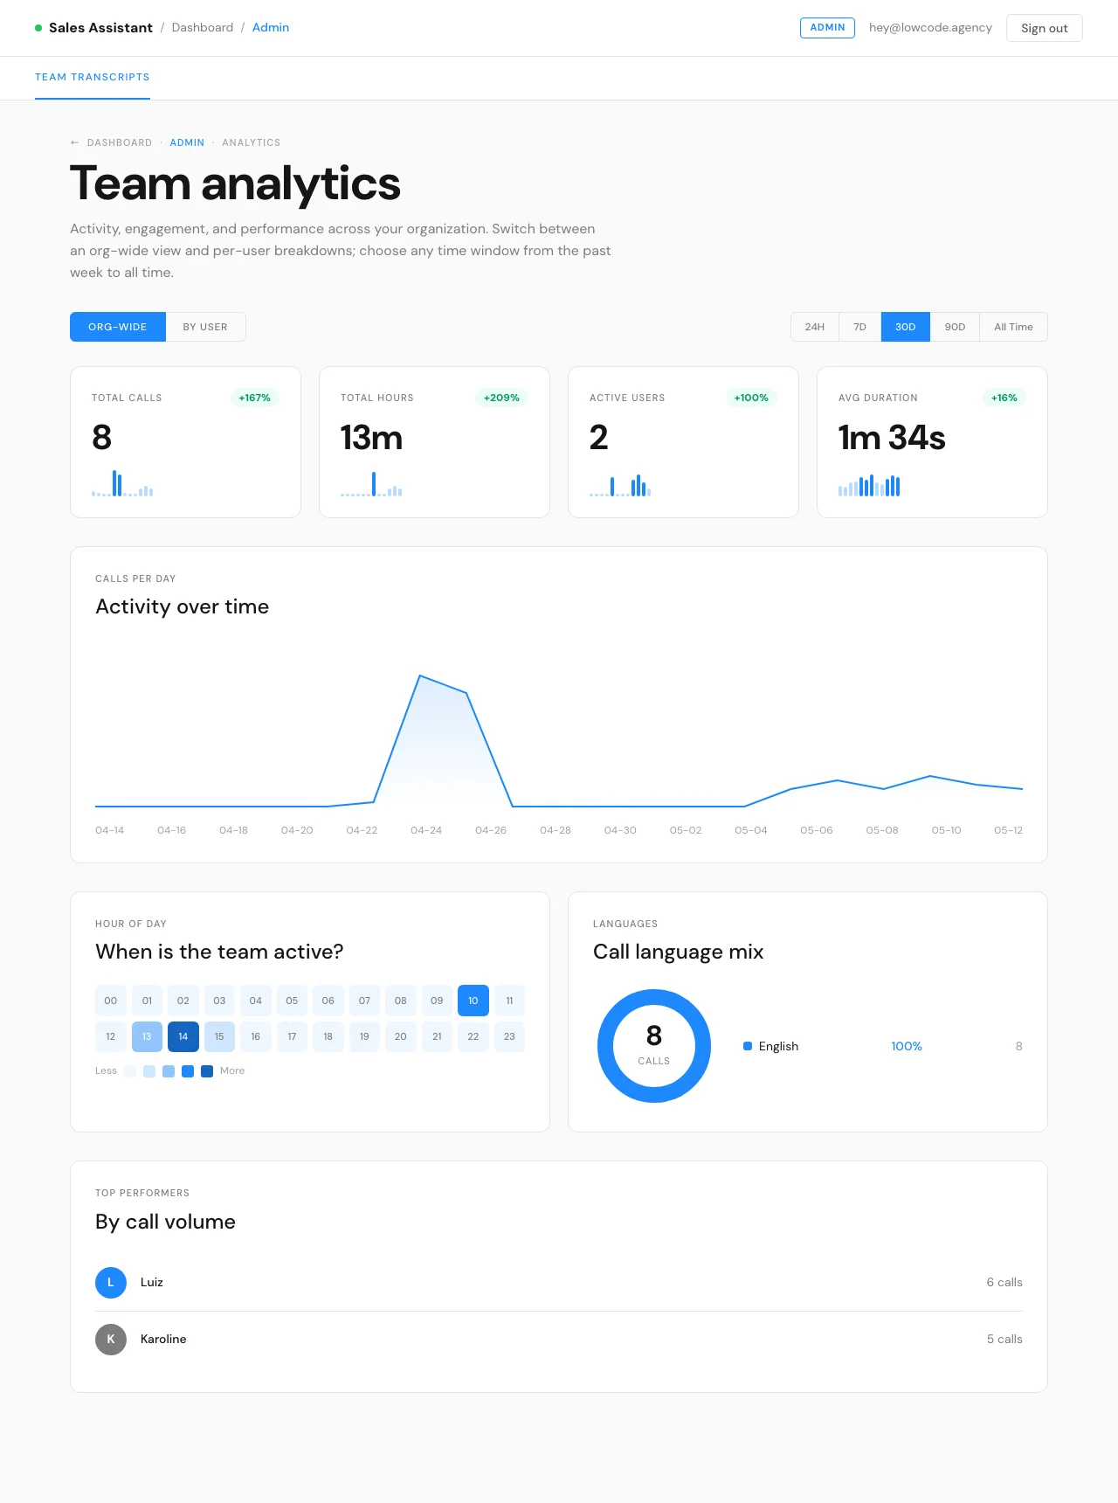Click the 6 calls count for Luiz
Screen dimensions: 1118x1503
1004,1282
